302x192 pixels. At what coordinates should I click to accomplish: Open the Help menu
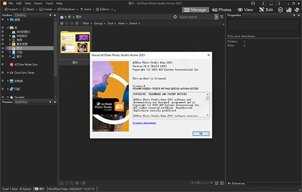[59, 4]
